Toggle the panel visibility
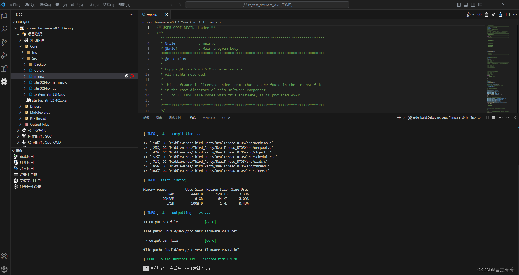 pyautogui.click(x=466, y=5)
